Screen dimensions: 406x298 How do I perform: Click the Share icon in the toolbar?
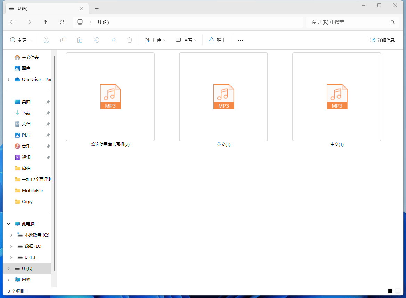click(x=113, y=40)
